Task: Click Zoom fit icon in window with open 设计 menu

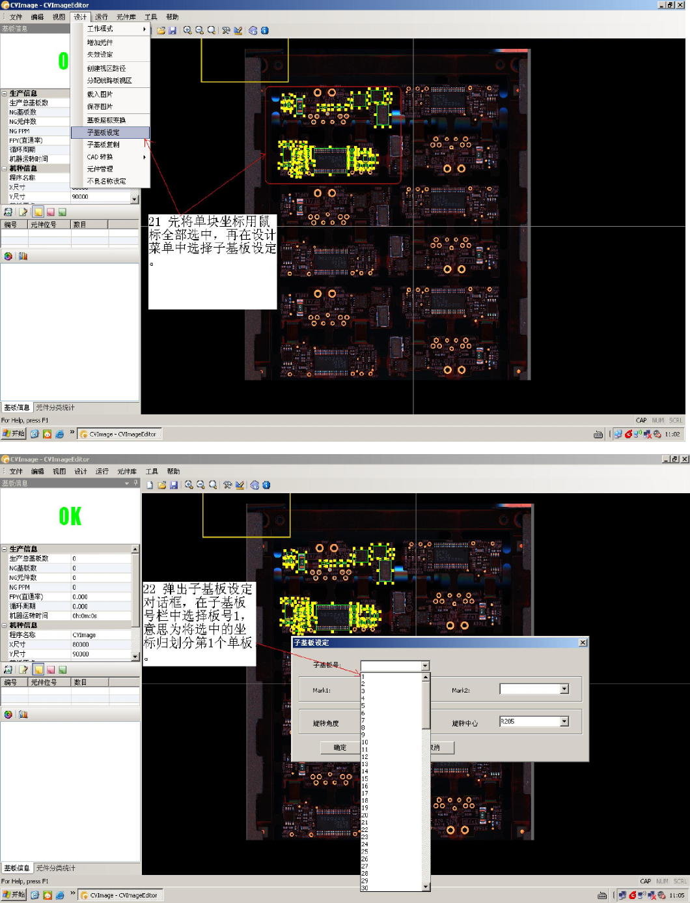Action: pyautogui.click(x=212, y=31)
